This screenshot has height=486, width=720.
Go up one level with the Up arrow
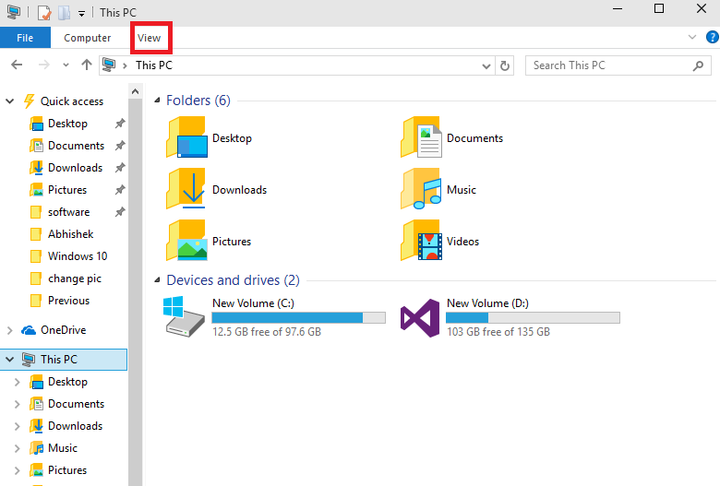coord(87,65)
